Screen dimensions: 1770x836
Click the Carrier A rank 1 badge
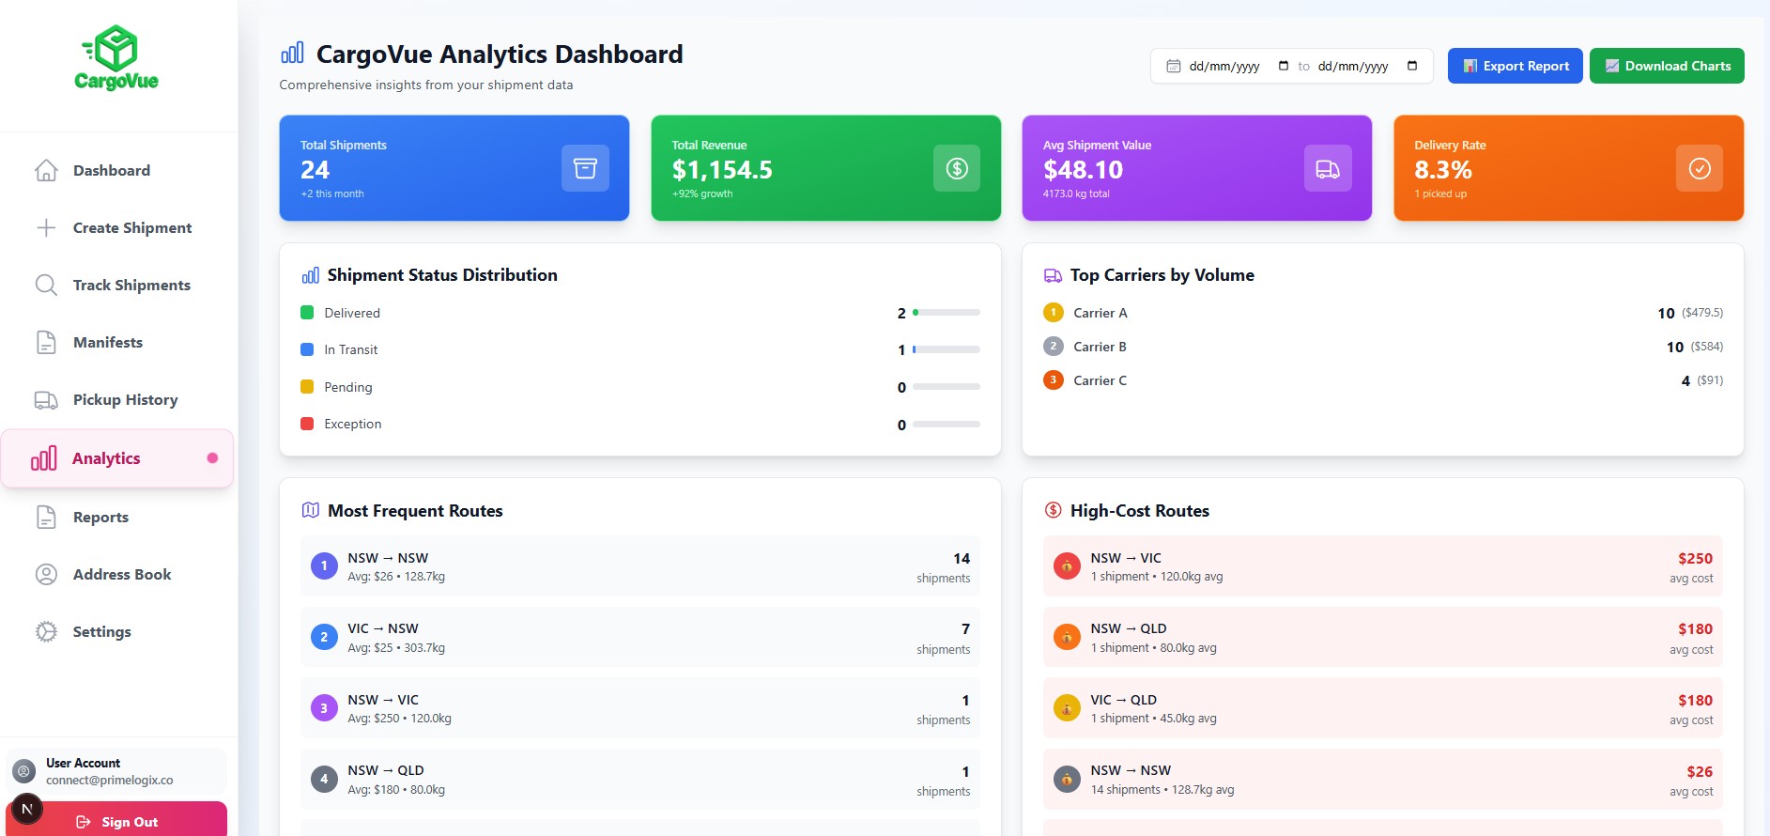(1054, 313)
